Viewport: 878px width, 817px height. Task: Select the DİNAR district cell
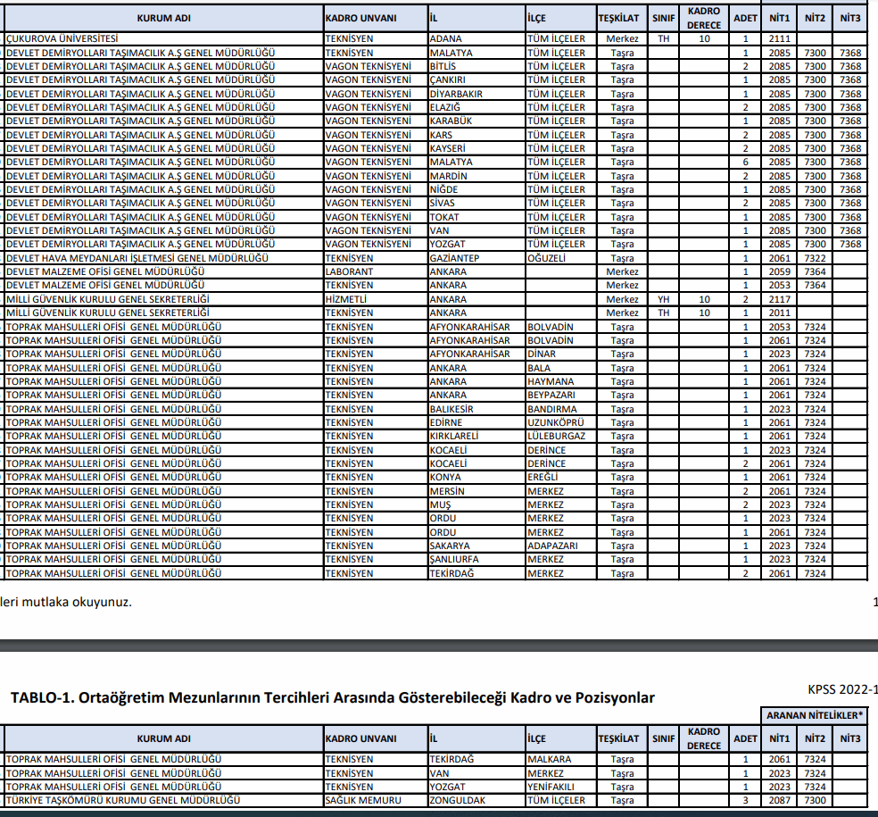(x=561, y=354)
